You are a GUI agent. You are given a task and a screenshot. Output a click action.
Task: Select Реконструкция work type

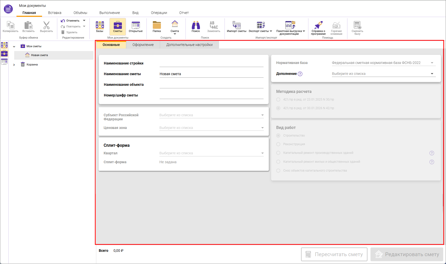pyautogui.click(x=278, y=144)
